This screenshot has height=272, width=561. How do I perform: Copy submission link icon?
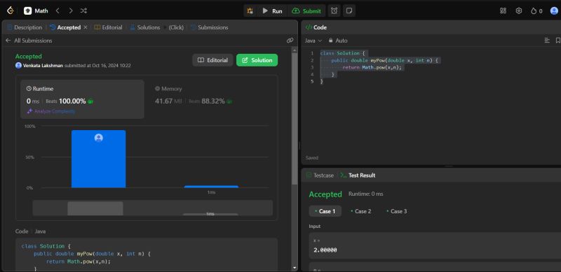coord(290,41)
